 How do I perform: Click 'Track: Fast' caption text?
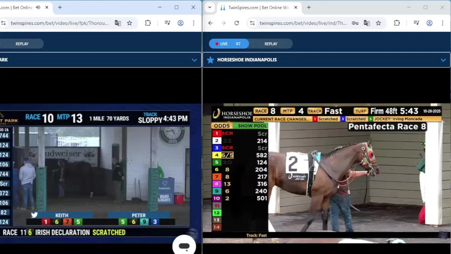[x=257, y=235]
